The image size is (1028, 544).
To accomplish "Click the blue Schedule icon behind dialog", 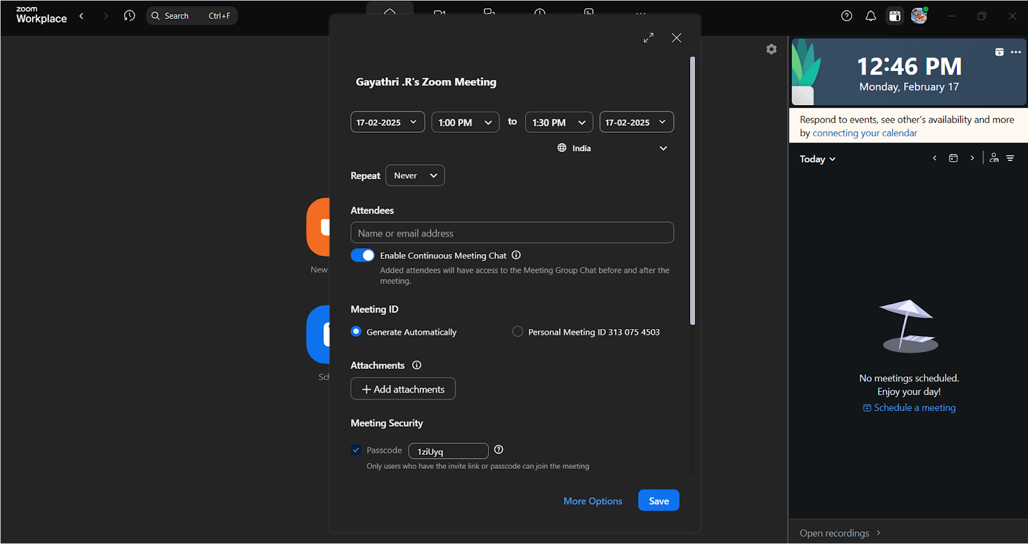I will point(319,334).
